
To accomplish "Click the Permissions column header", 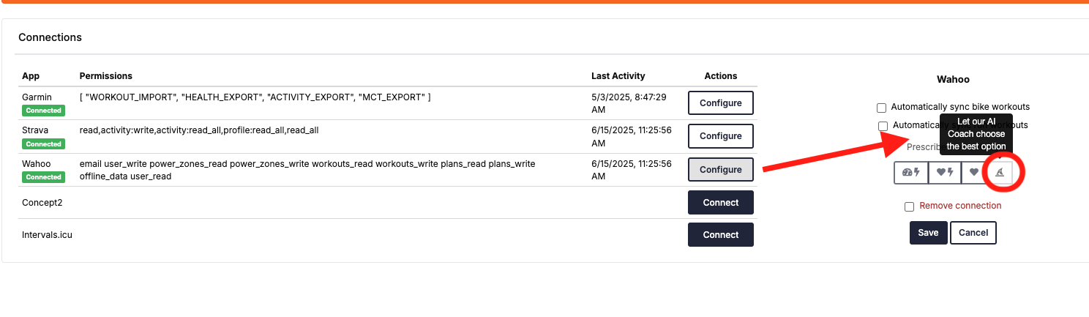I will (106, 76).
